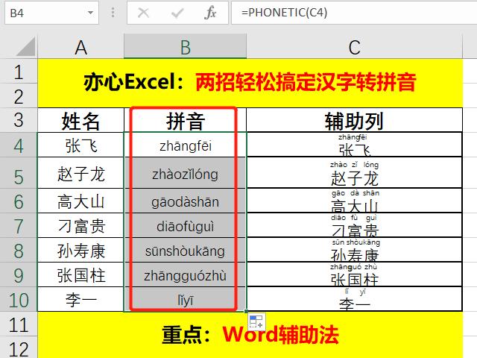Viewport: 477px width, 358px height.
Task: Select column B header
Action: 186,47
